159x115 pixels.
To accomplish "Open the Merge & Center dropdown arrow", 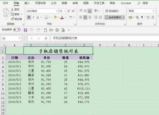I will click(x=124, y=17).
